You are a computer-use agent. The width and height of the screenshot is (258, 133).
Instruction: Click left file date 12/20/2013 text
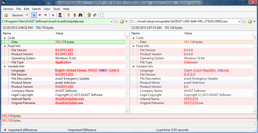[x=17, y=28]
